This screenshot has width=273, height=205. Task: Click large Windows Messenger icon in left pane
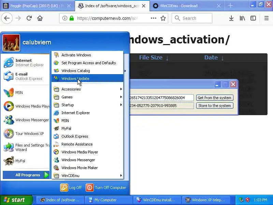[9, 120]
